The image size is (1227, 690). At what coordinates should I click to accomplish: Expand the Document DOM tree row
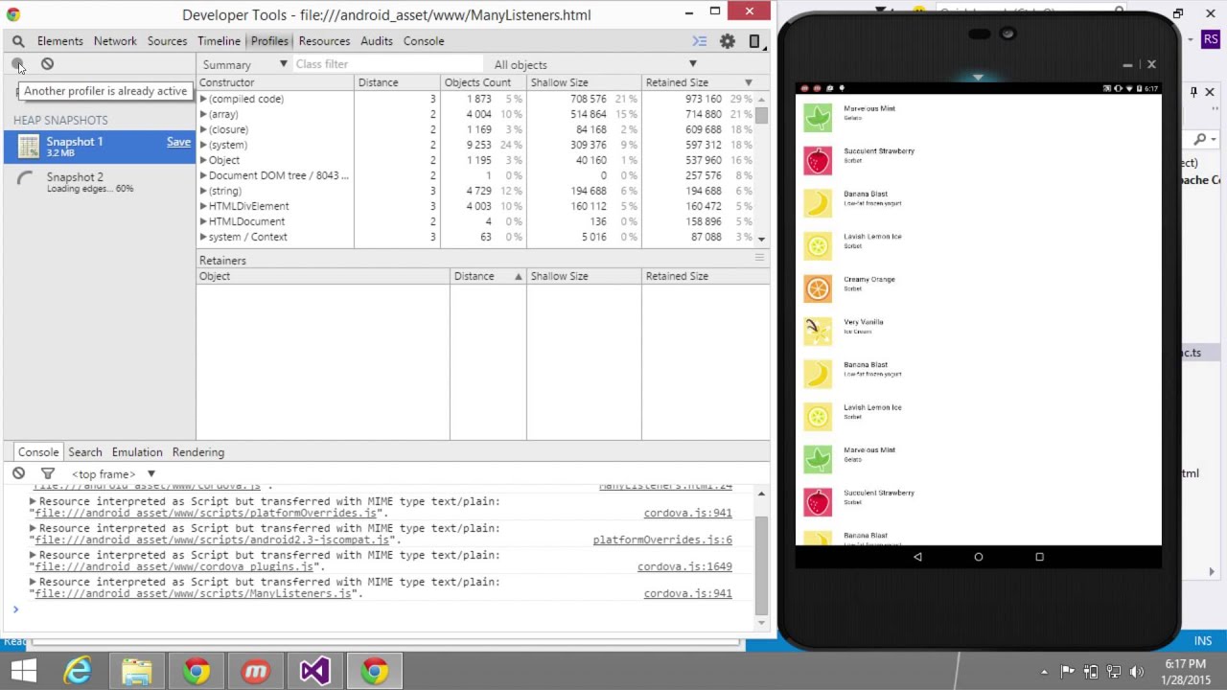[203, 175]
